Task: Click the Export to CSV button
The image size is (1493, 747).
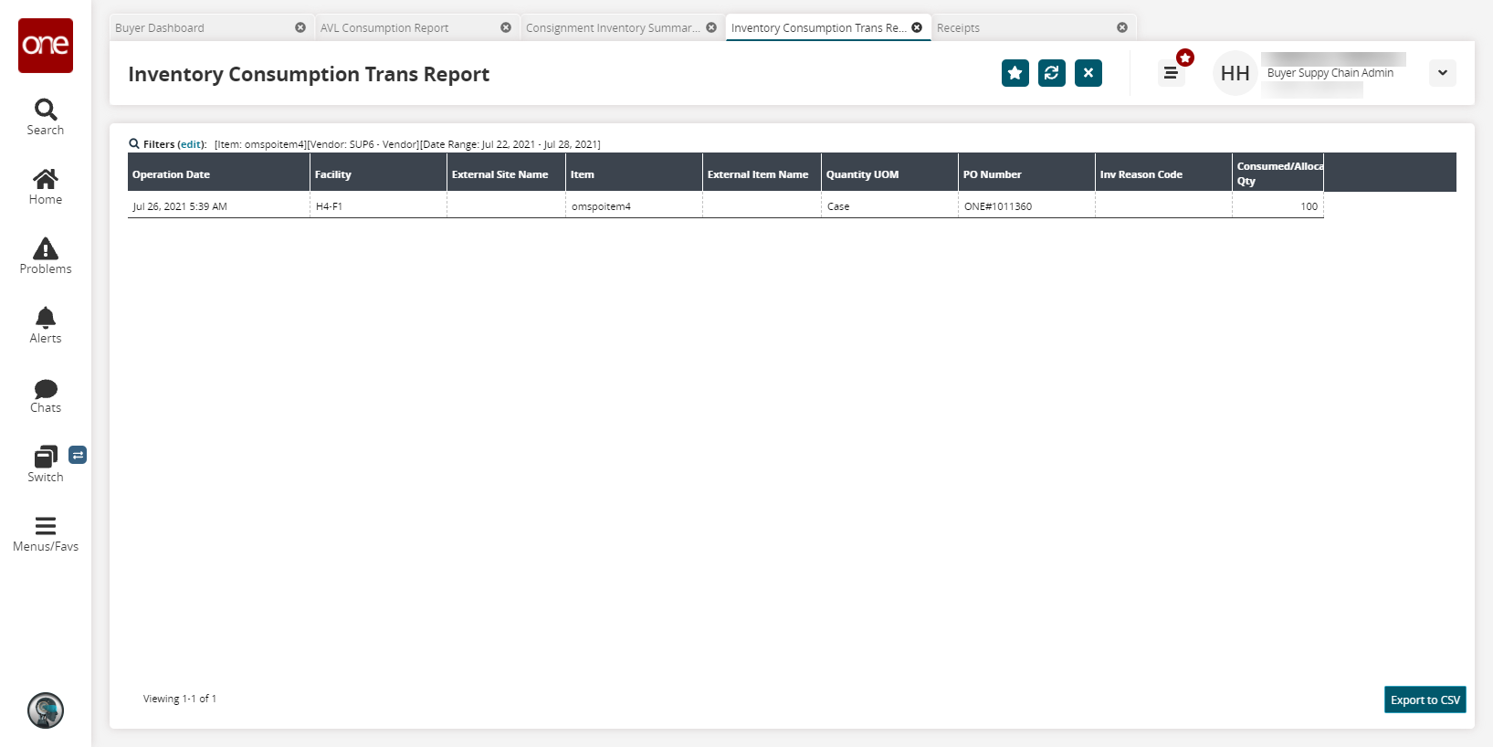Action: pyautogui.click(x=1425, y=700)
